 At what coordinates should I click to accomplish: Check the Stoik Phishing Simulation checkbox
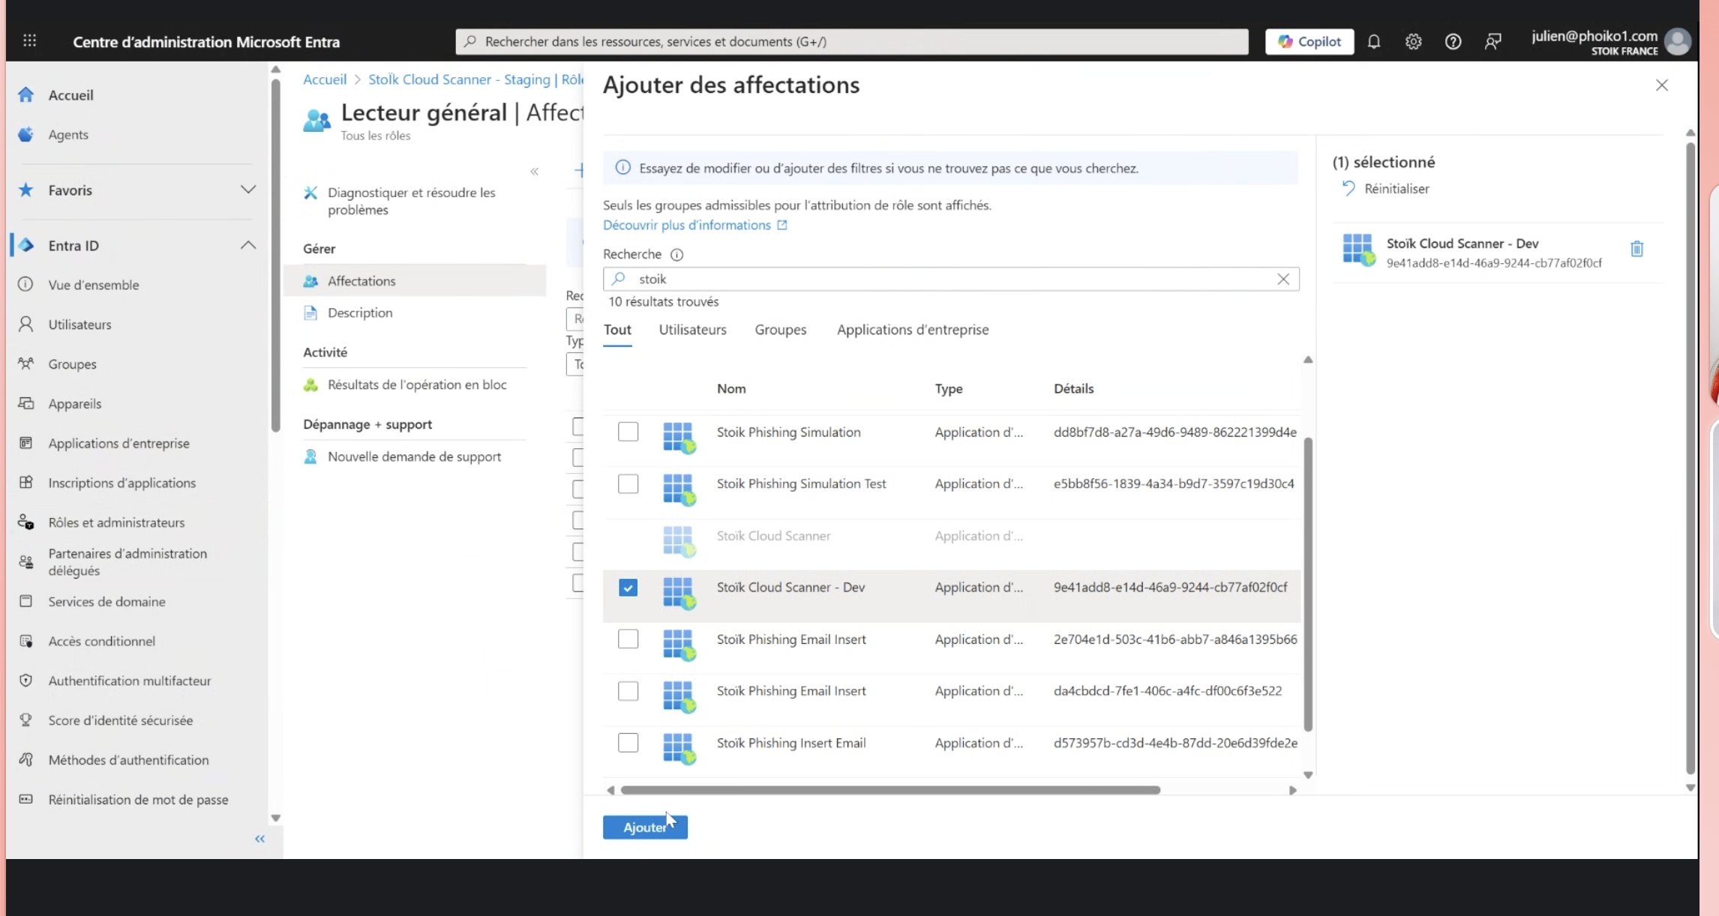tap(628, 433)
